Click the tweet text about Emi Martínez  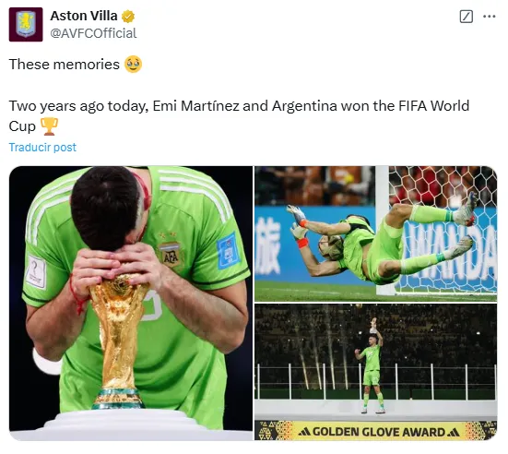coord(239,115)
